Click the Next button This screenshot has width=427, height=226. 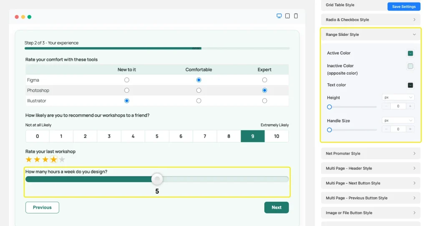coord(276,208)
